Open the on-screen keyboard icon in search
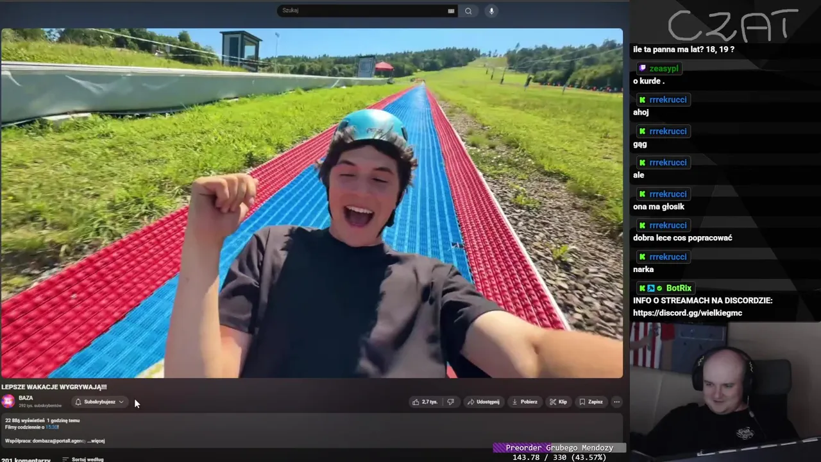Screen dimensions: 821x462 pyautogui.click(x=451, y=11)
